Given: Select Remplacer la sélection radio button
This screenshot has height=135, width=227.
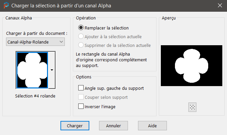Looking at the screenshot, I should (81, 28).
